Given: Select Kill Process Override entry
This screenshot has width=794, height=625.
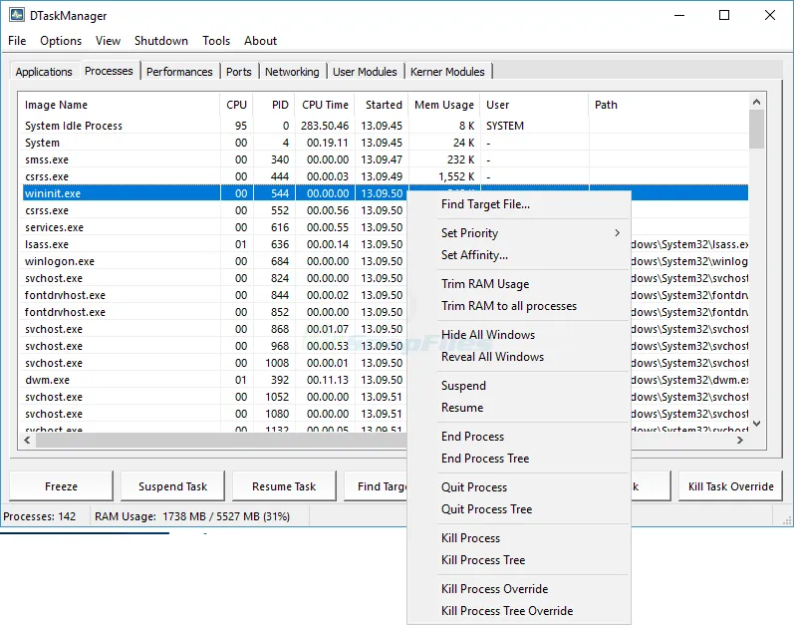Looking at the screenshot, I should pos(519,589).
